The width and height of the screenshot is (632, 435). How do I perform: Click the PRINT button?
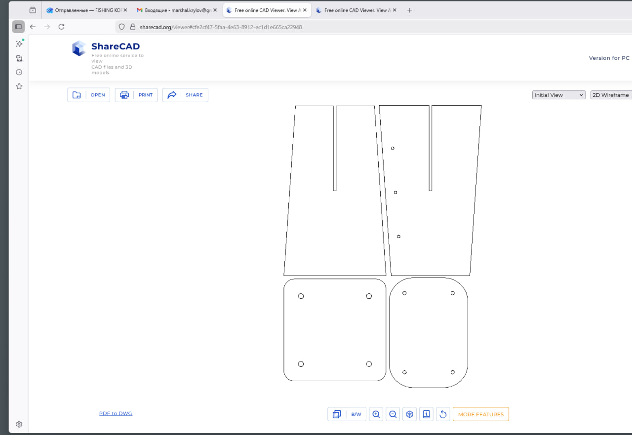pyautogui.click(x=136, y=95)
